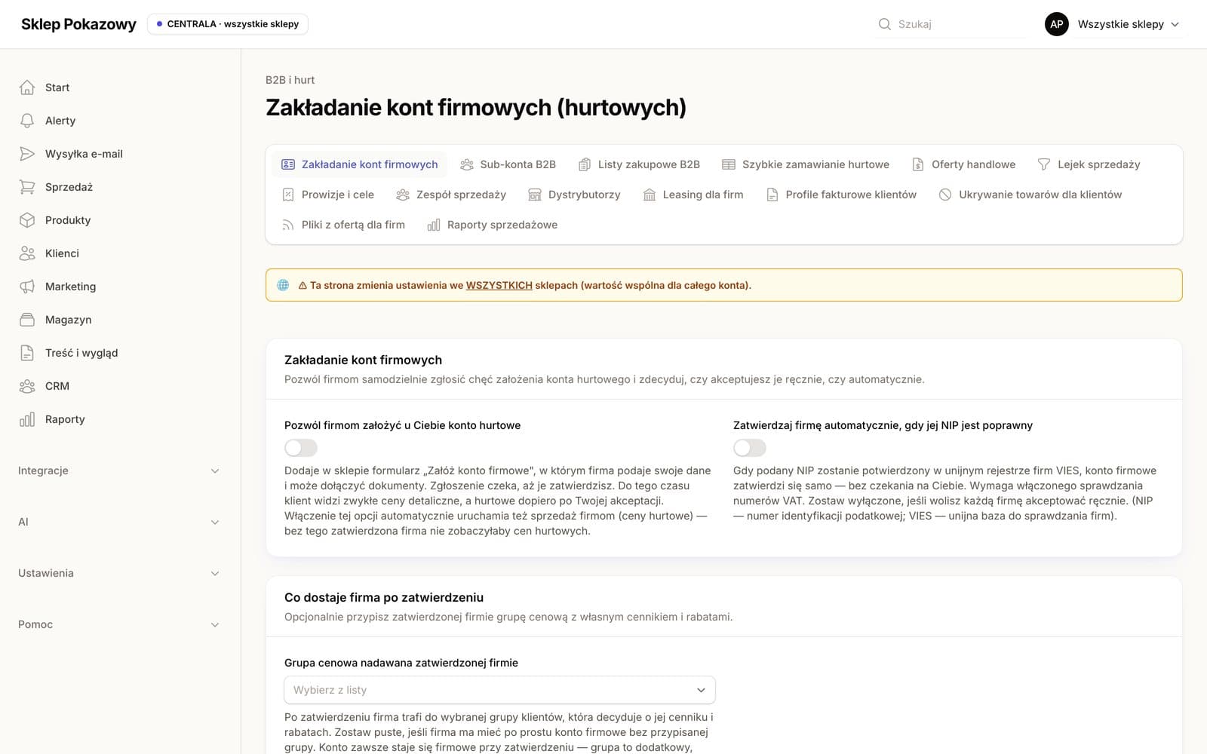The image size is (1207, 754).
Task: Go to Wysyłka e-mail paper plane icon
Action: (x=27, y=154)
